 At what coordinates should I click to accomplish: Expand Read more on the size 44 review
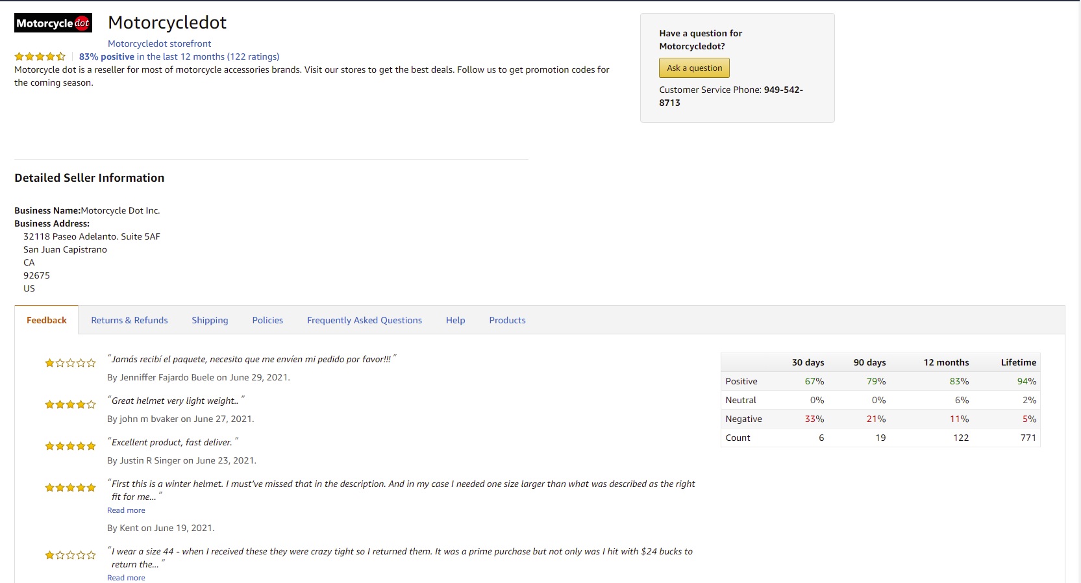pos(126,578)
